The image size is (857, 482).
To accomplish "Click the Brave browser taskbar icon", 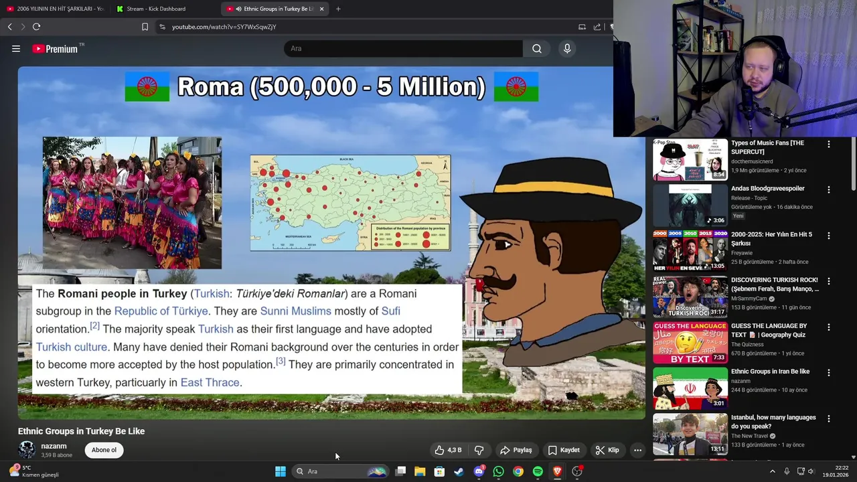I will (557, 471).
